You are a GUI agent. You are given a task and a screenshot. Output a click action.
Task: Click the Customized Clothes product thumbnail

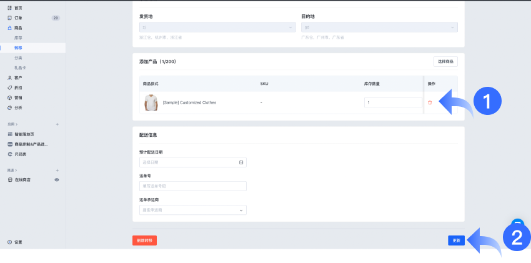[151, 102]
